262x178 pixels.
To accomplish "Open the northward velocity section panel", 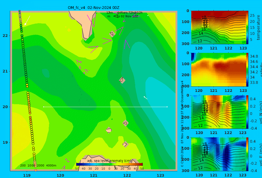I will [219, 112].
